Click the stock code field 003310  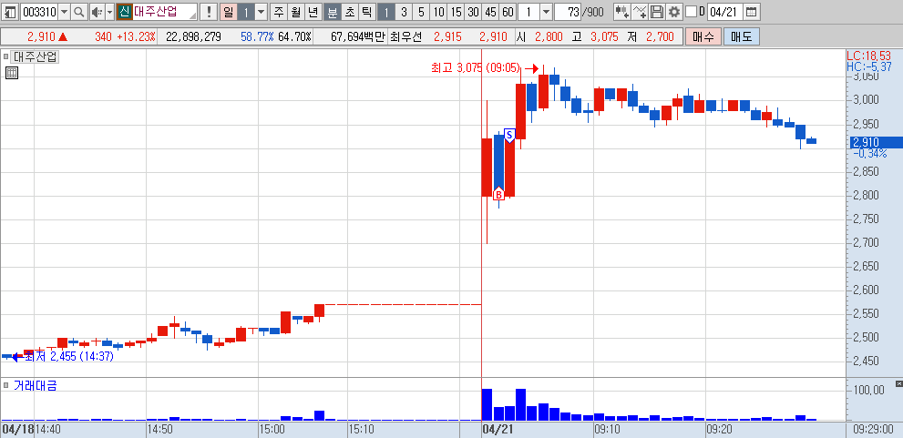[x=38, y=12]
